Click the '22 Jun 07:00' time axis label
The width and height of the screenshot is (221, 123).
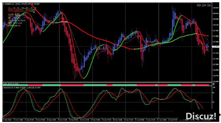pyautogui.click(x=173, y=120)
